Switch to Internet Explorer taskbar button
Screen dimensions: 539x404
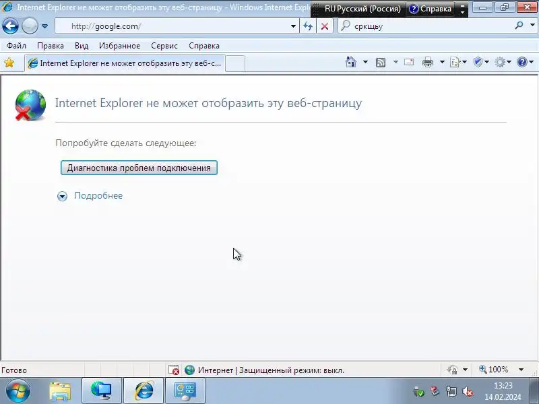tap(144, 391)
